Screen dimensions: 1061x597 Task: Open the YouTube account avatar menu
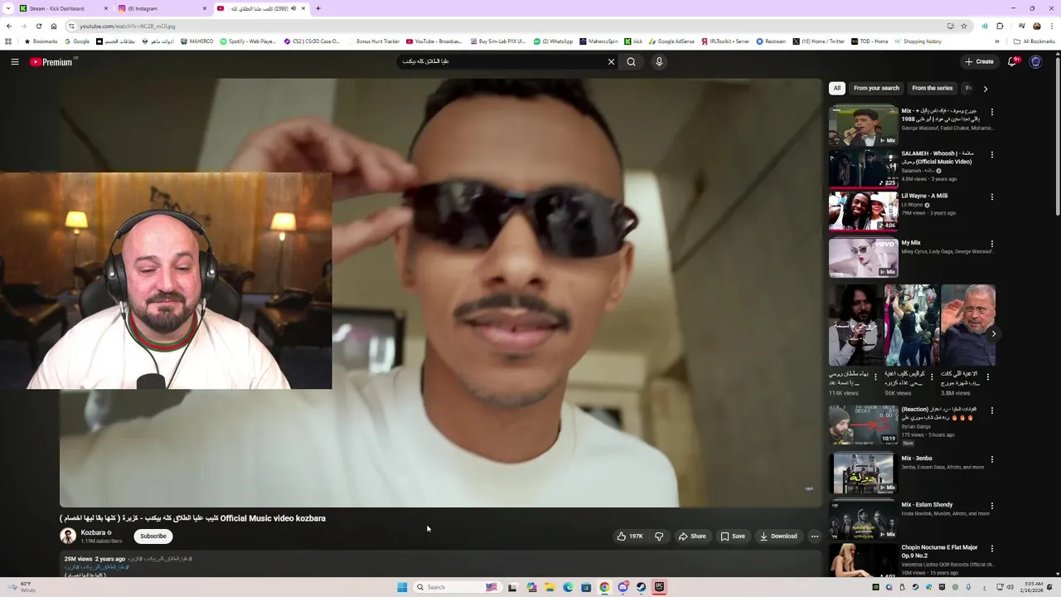coord(1035,61)
